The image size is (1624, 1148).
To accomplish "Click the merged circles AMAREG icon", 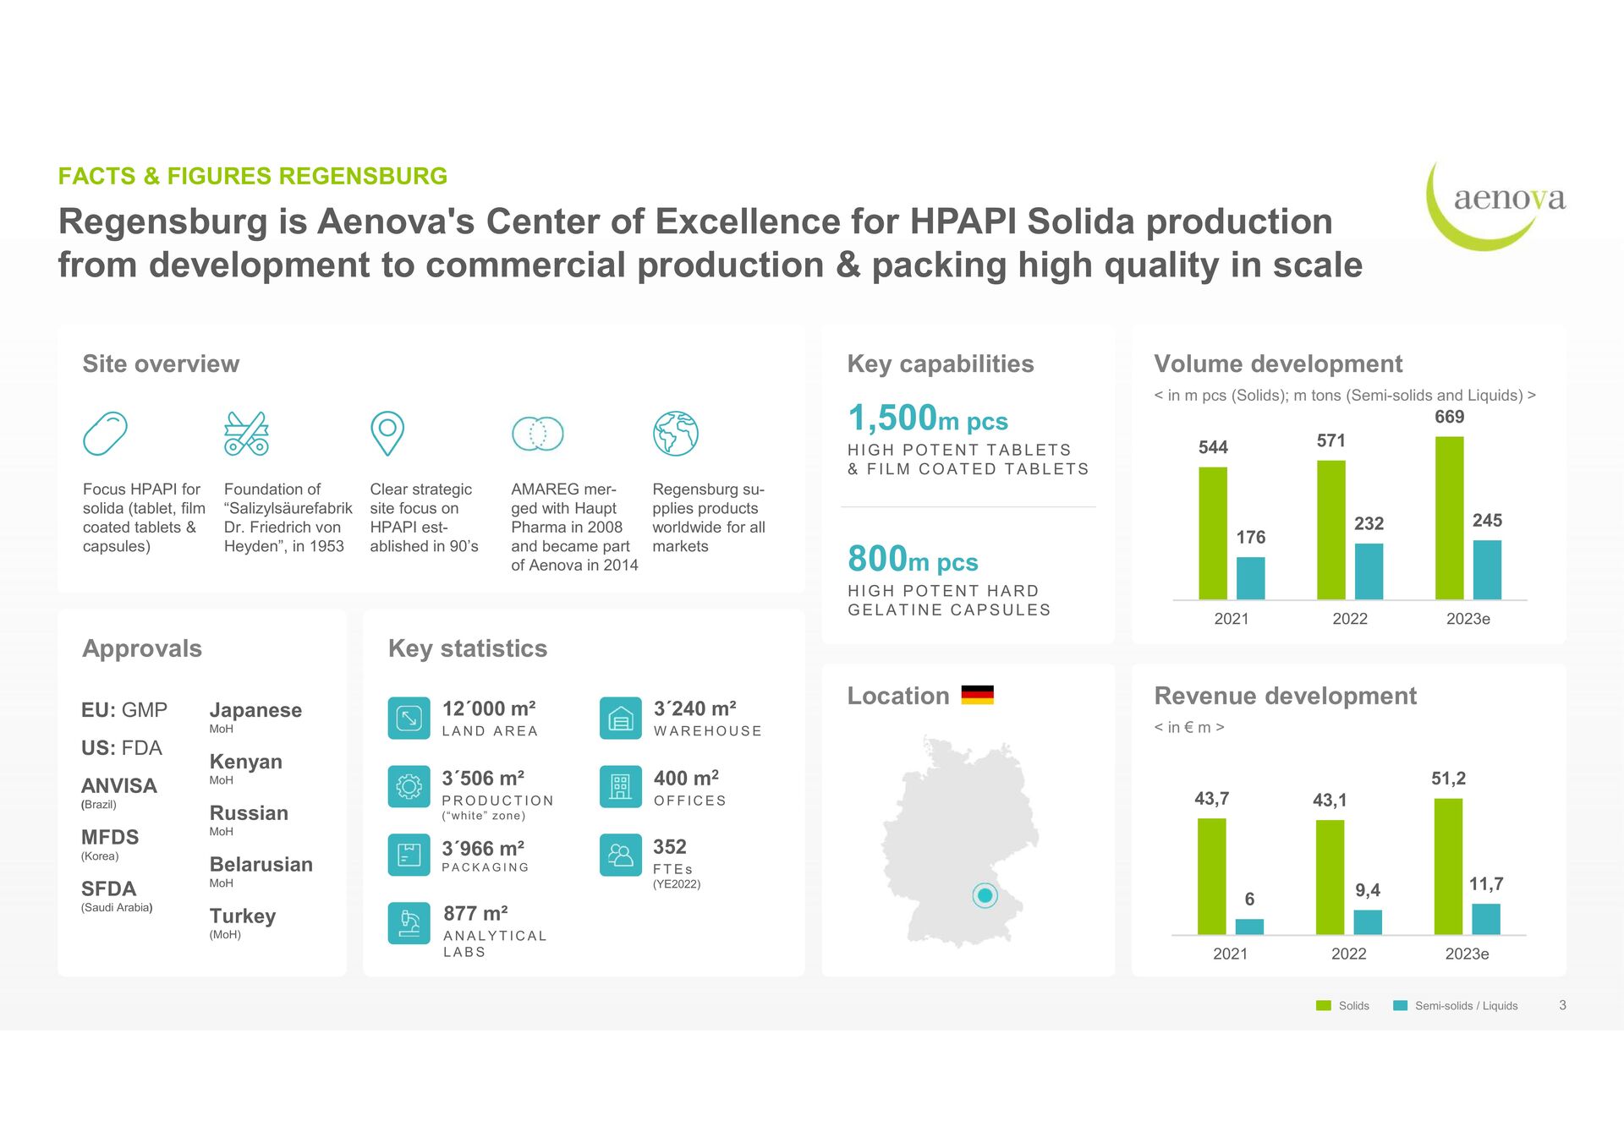I will (x=537, y=434).
